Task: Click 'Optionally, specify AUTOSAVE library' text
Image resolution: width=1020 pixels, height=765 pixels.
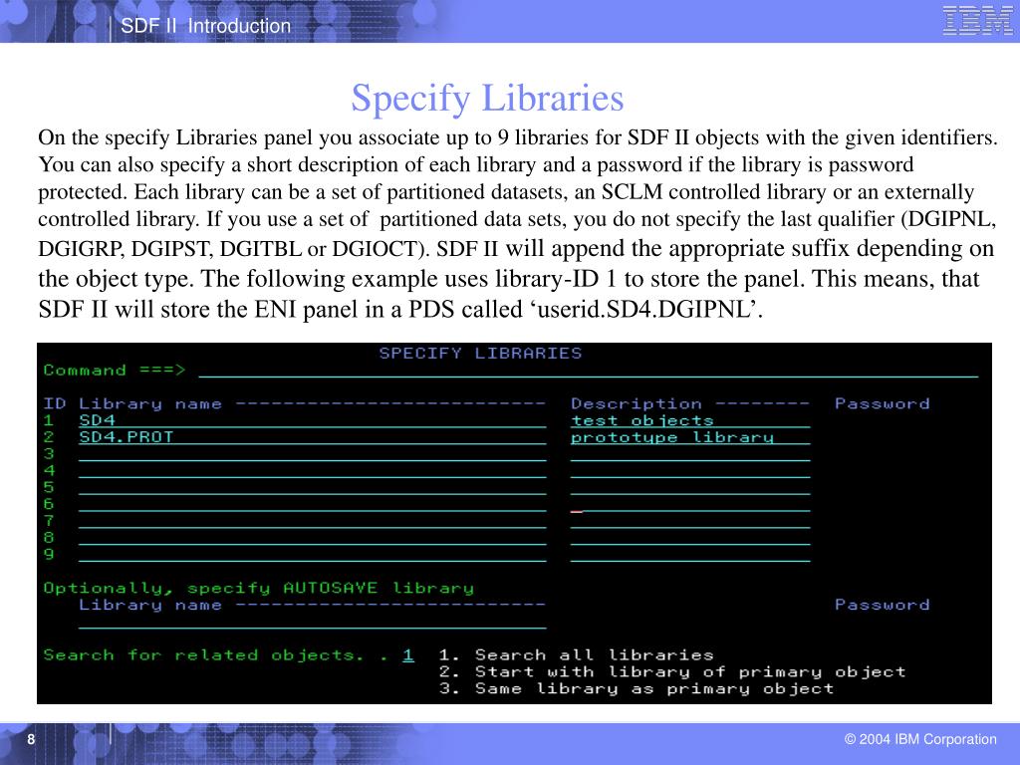Action: (258, 588)
